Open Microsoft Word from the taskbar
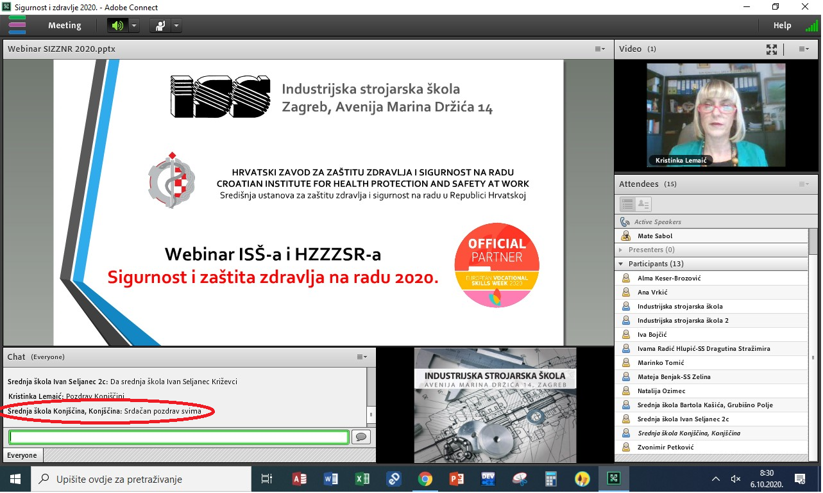823x493 pixels. click(x=331, y=478)
